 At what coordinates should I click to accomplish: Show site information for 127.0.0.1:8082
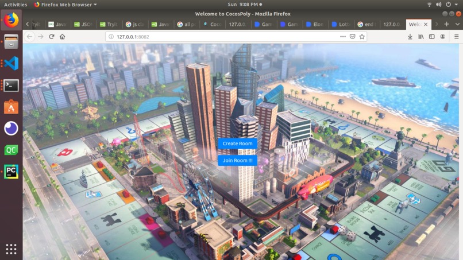pyautogui.click(x=111, y=37)
